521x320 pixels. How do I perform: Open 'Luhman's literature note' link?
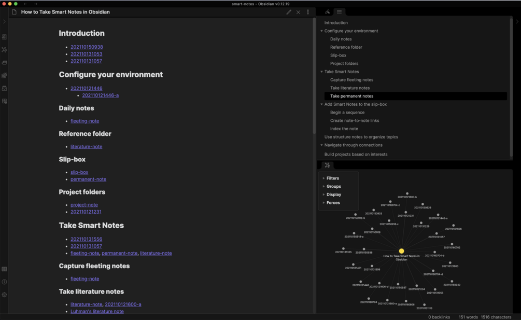coord(97,312)
